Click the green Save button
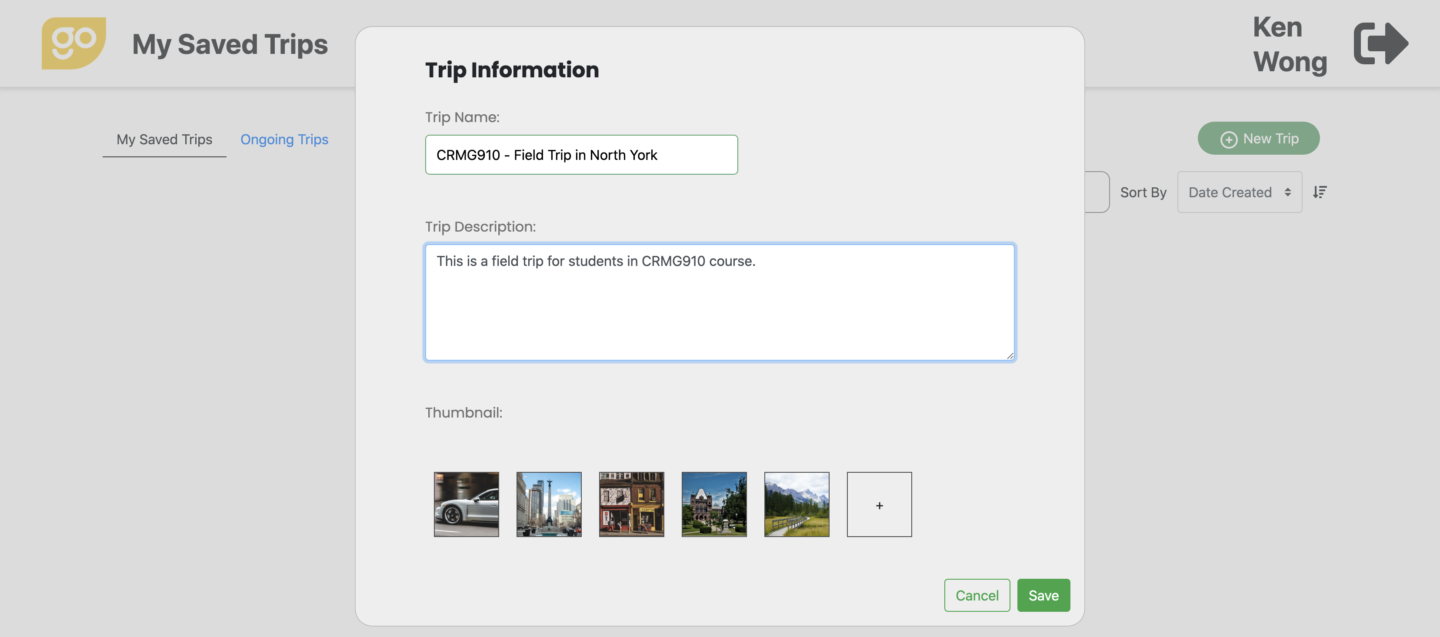 coord(1043,596)
